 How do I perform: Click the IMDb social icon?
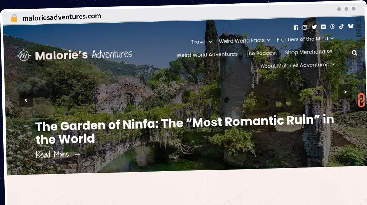[x=323, y=27]
